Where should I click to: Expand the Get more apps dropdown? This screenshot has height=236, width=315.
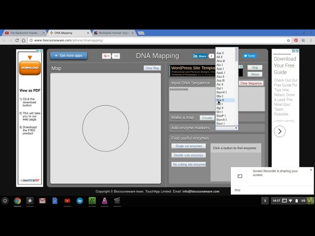68,56
